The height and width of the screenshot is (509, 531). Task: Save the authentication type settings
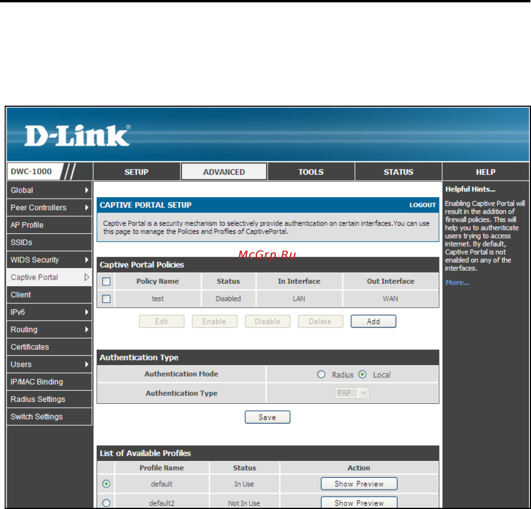point(267,417)
